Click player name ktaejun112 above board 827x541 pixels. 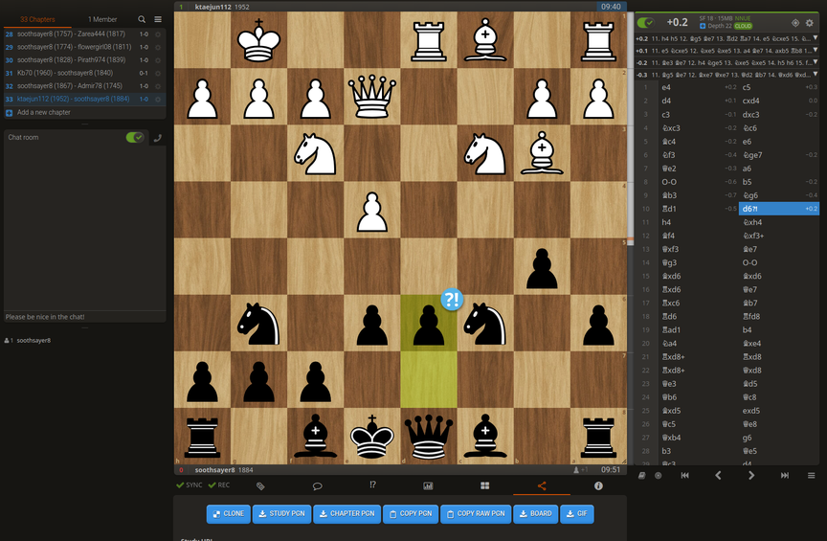click(213, 7)
